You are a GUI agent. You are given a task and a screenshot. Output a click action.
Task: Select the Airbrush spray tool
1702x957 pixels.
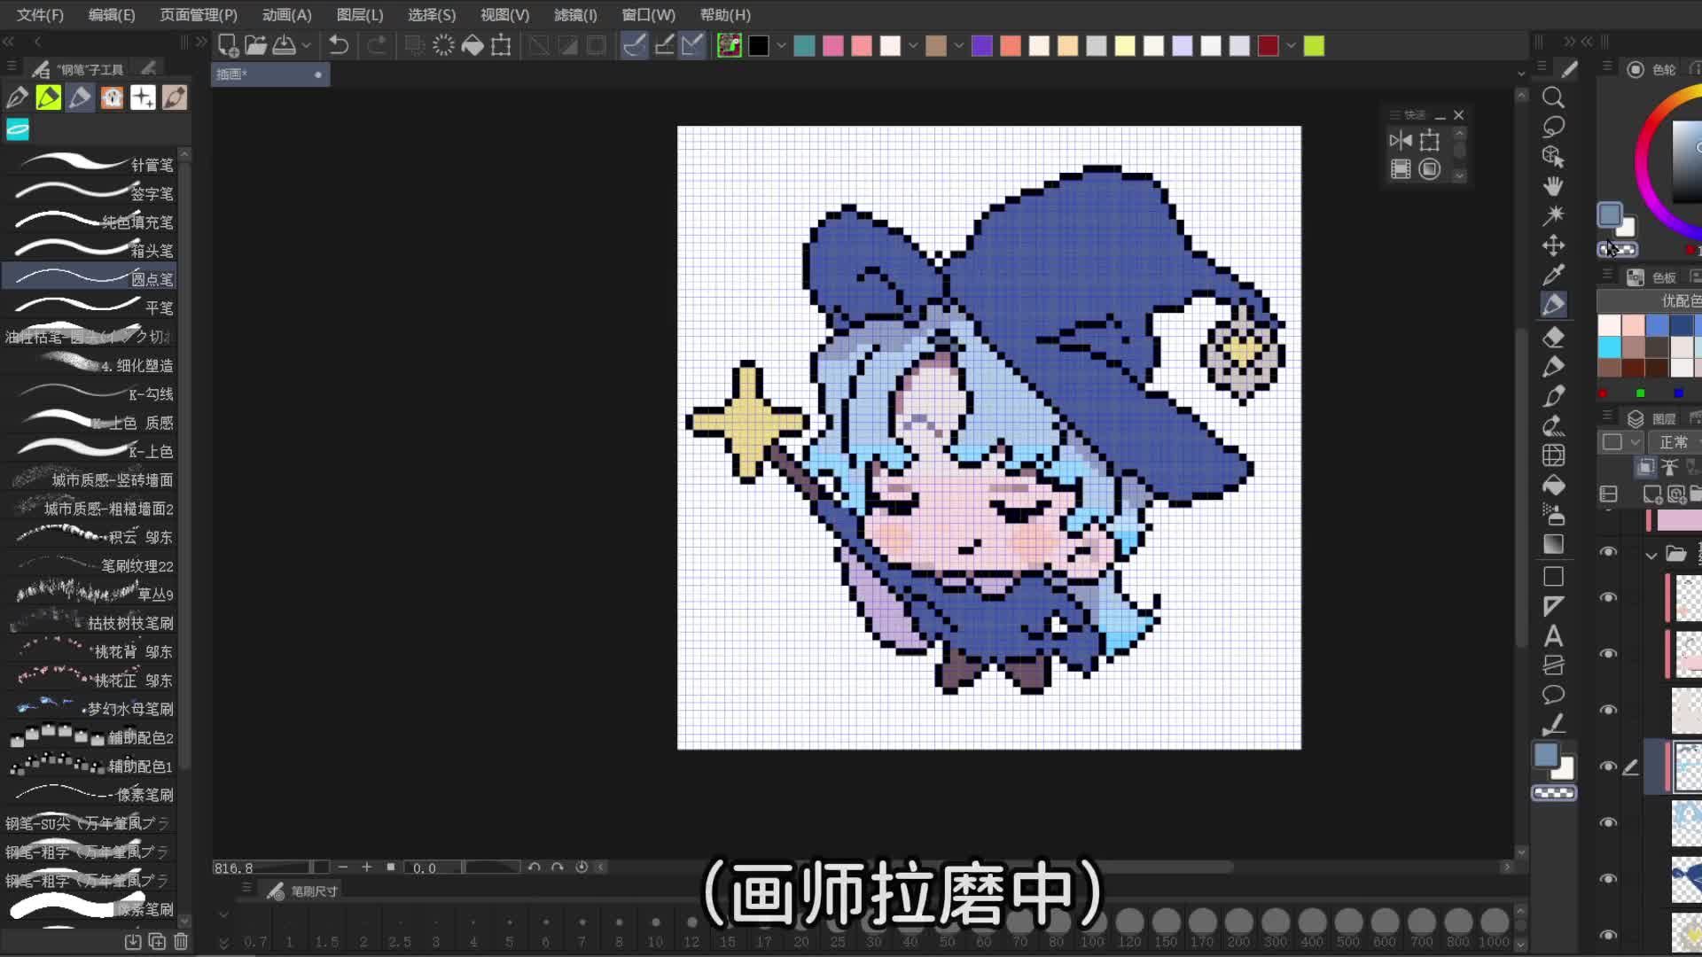1553,515
